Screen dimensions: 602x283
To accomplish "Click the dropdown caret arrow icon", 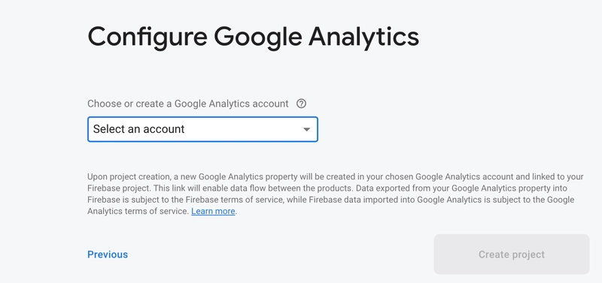I will [x=306, y=129].
